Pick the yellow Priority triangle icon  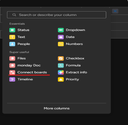click(61, 79)
